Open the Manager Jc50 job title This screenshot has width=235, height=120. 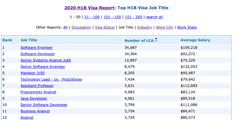[32, 73]
